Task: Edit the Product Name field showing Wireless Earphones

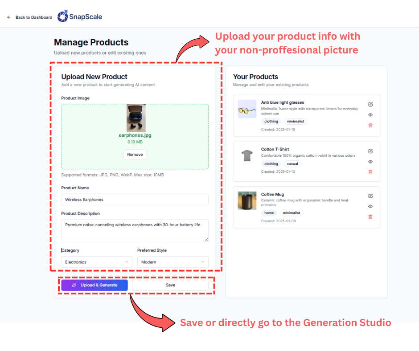Action: tap(135, 200)
